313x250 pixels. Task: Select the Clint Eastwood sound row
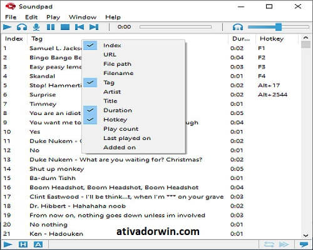[151, 197]
